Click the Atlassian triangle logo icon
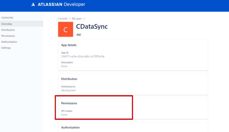This screenshot has width=229, height=132. click(x=33, y=5)
